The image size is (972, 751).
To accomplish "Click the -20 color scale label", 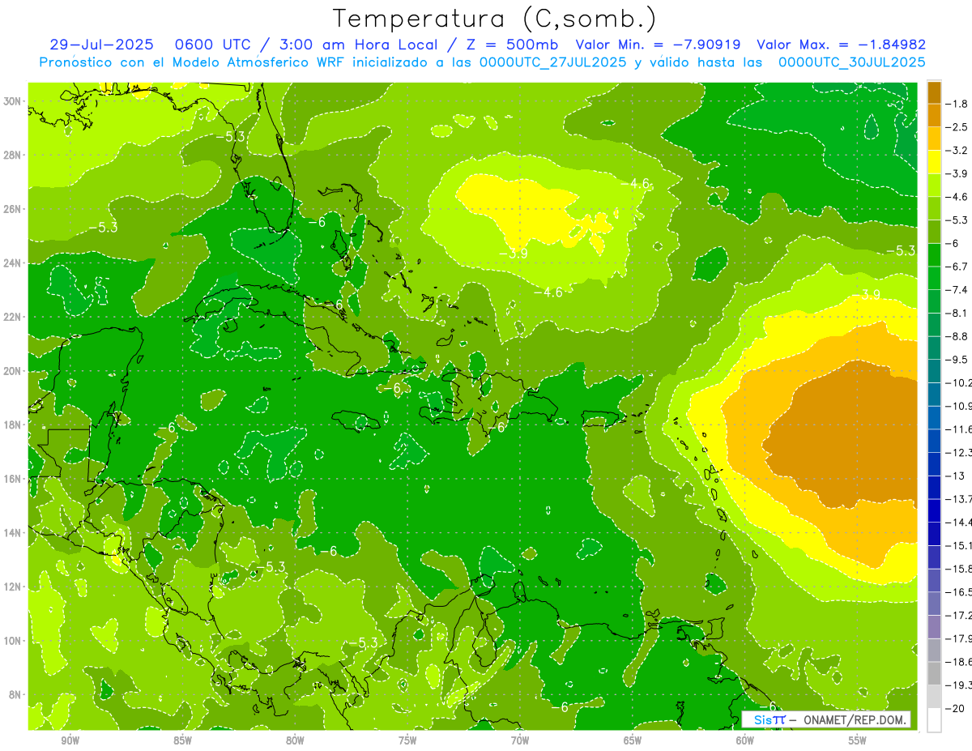I will pyautogui.click(x=955, y=707).
